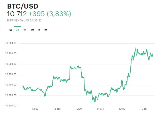The height and width of the screenshot is (115, 155).
Task: Select the active 3д range tab
Action: 17,30
